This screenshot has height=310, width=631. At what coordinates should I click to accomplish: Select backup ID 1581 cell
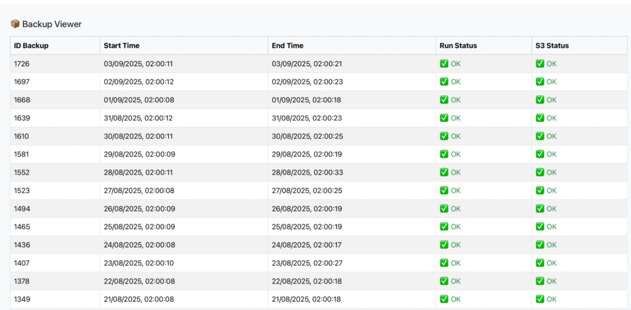pos(22,154)
